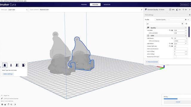Click the Infill Line Distance value field

click(x=181, y=41)
